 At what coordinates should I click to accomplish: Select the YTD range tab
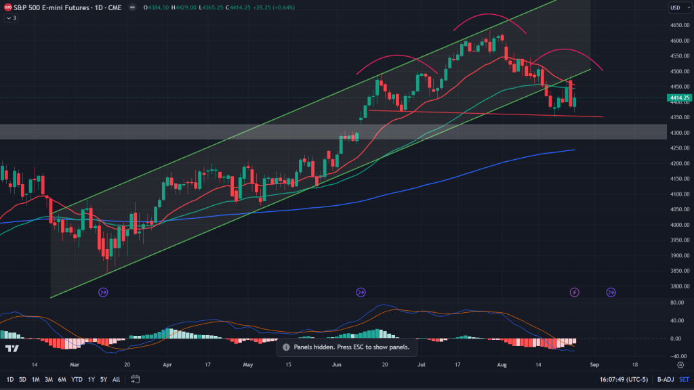point(77,380)
